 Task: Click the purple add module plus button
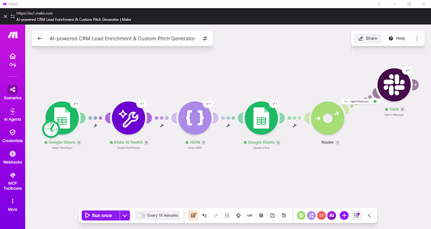[x=344, y=216]
